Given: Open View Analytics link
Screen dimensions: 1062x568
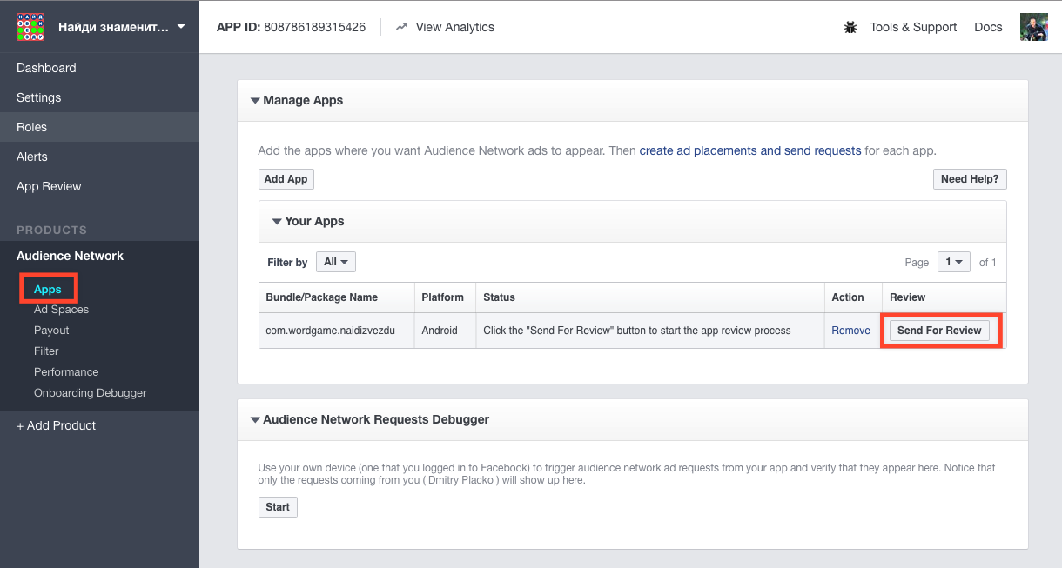Looking at the screenshot, I should 454,27.
